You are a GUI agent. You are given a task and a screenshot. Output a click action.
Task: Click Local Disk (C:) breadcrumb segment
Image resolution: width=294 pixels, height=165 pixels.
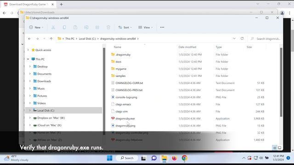click(x=87, y=38)
